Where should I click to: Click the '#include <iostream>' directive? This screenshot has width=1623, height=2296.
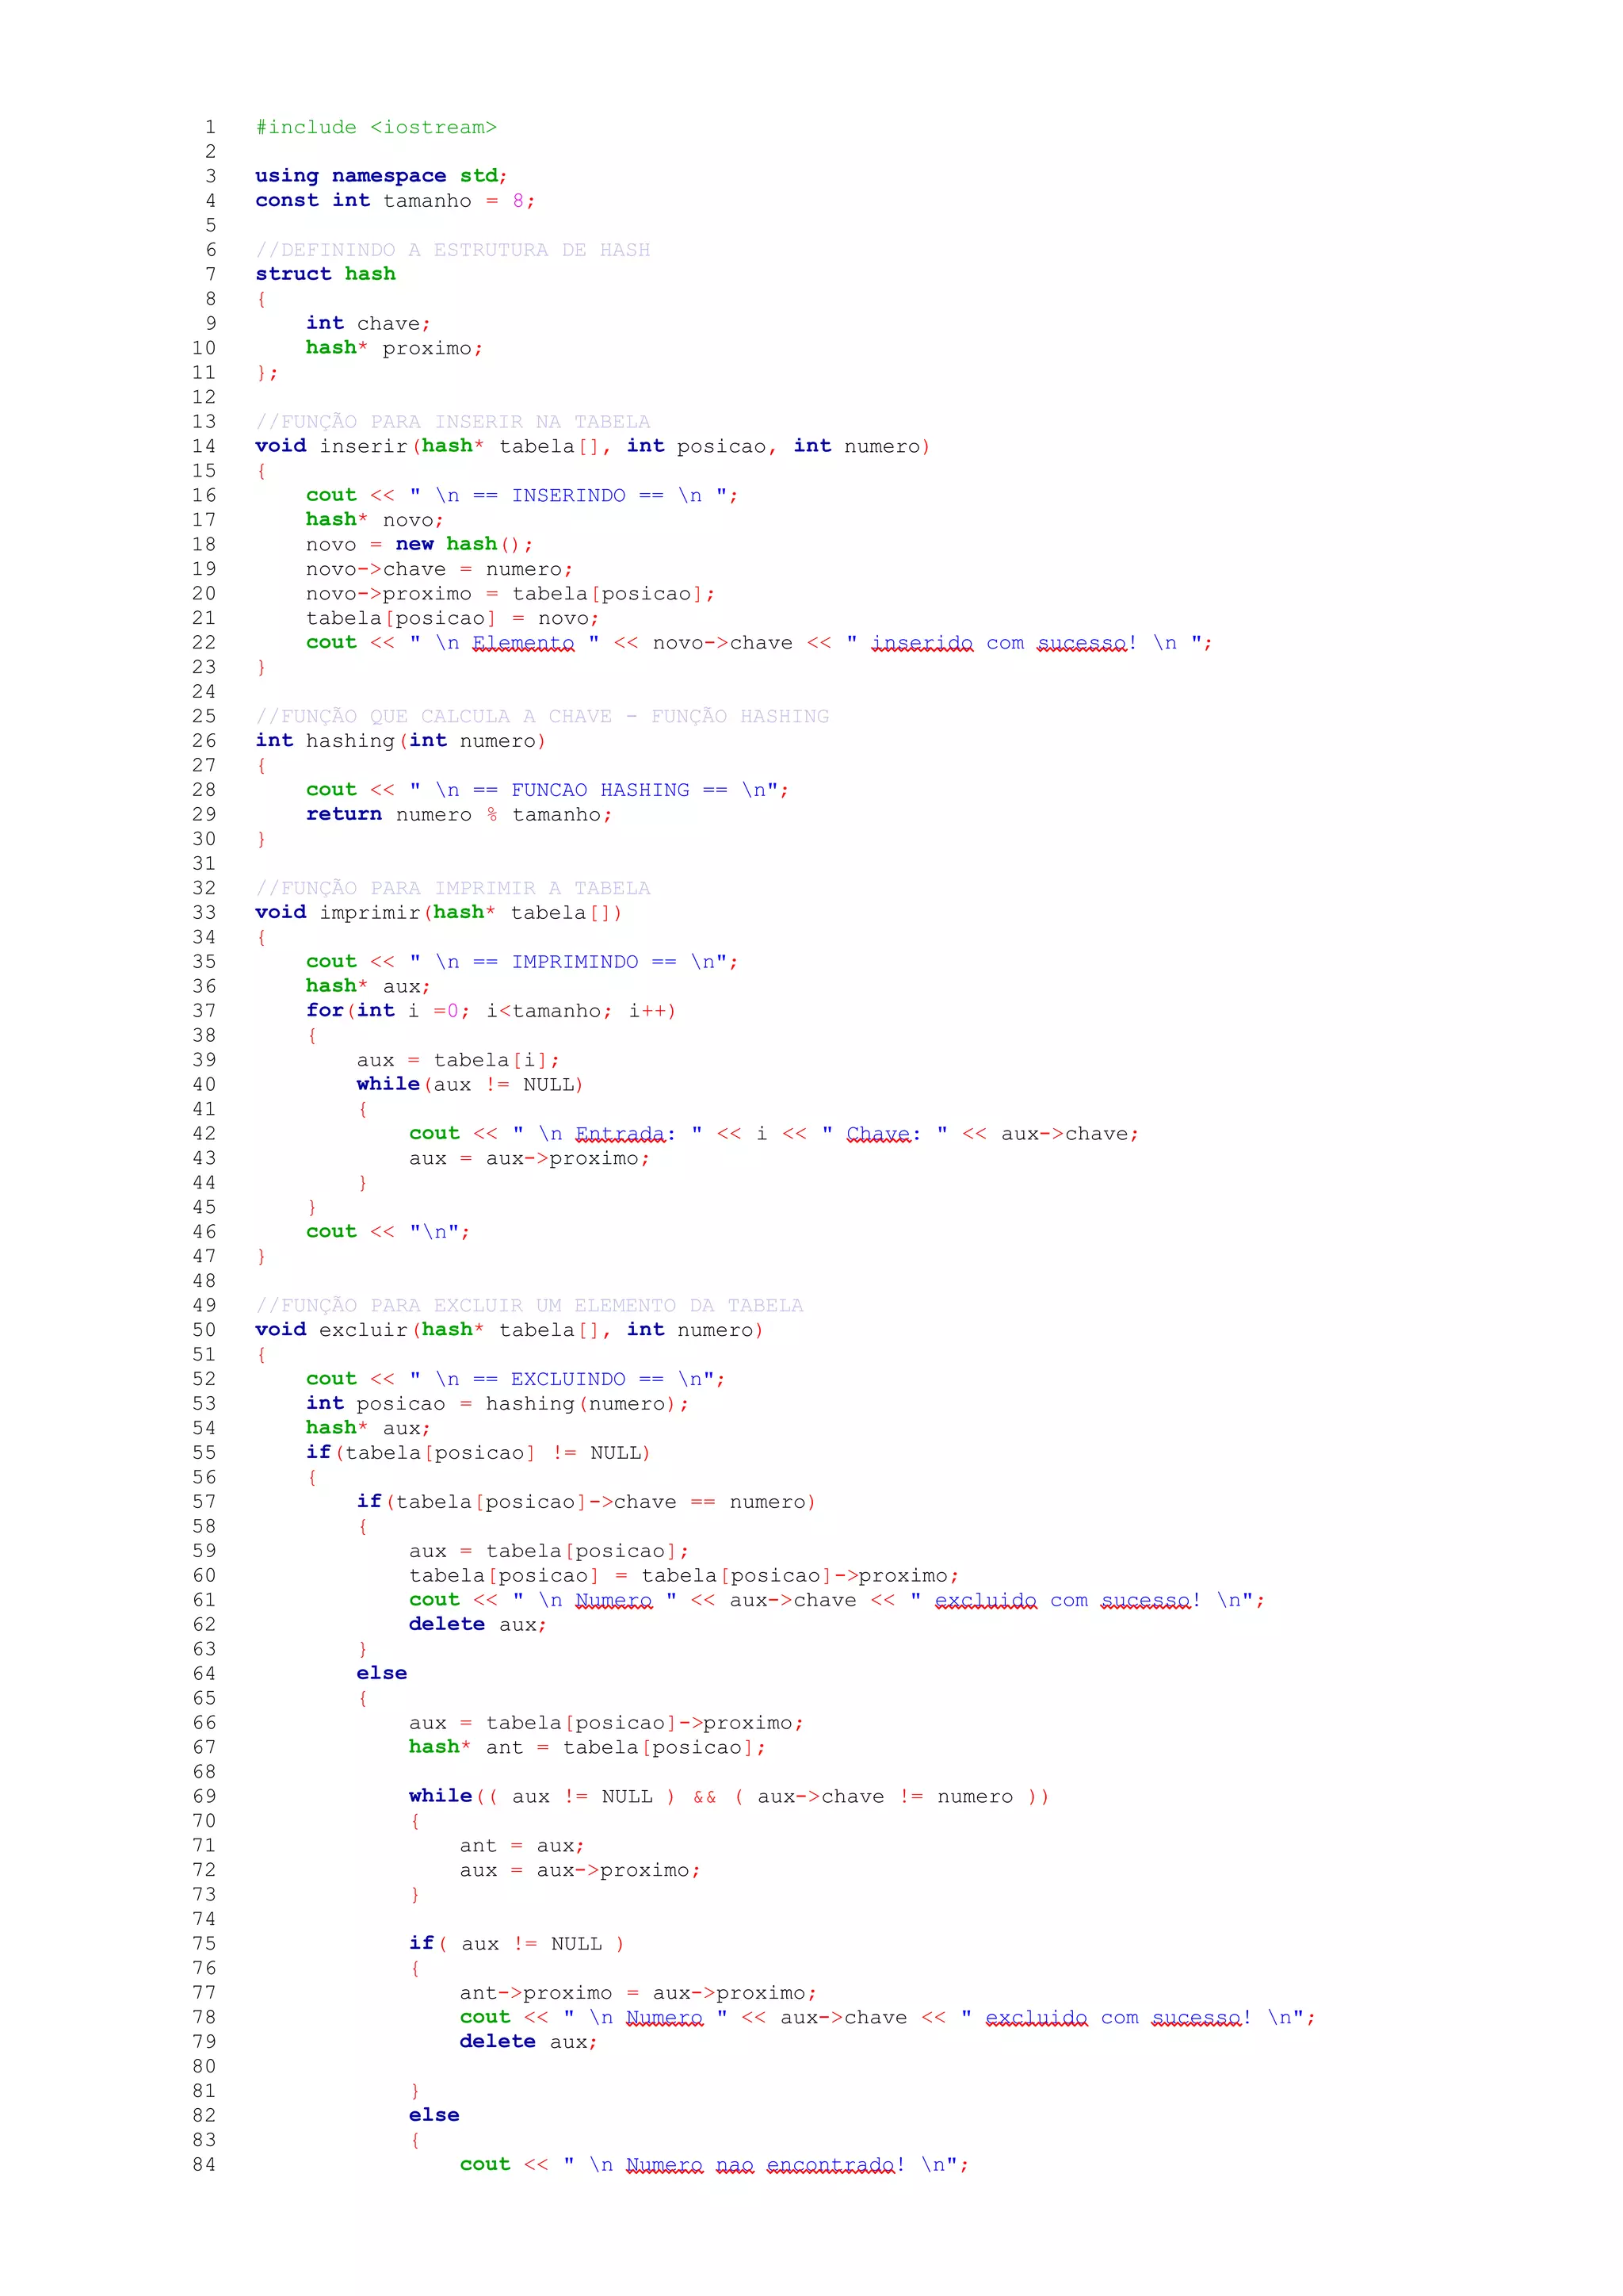click(x=376, y=127)
